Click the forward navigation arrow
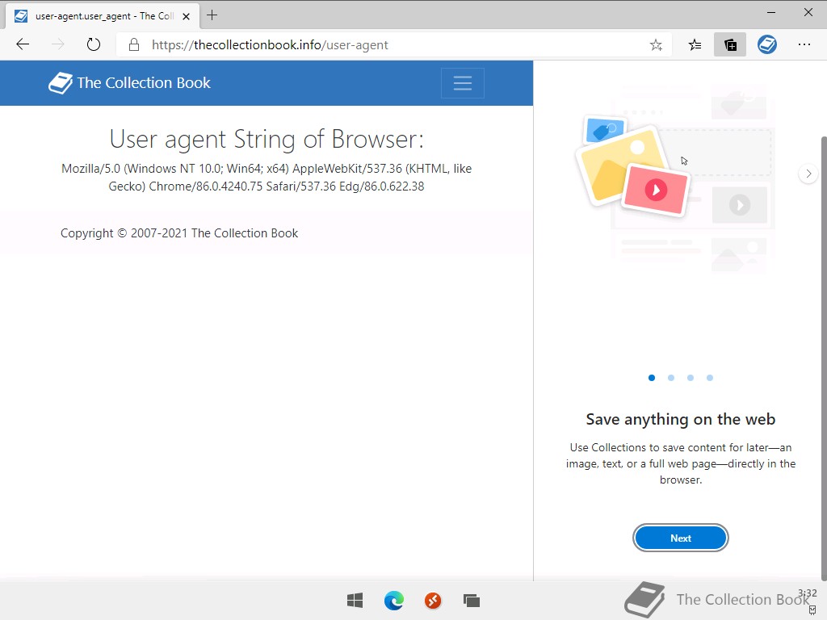The height and width of the screenshot is (620, 827). [x=58, y=44]
